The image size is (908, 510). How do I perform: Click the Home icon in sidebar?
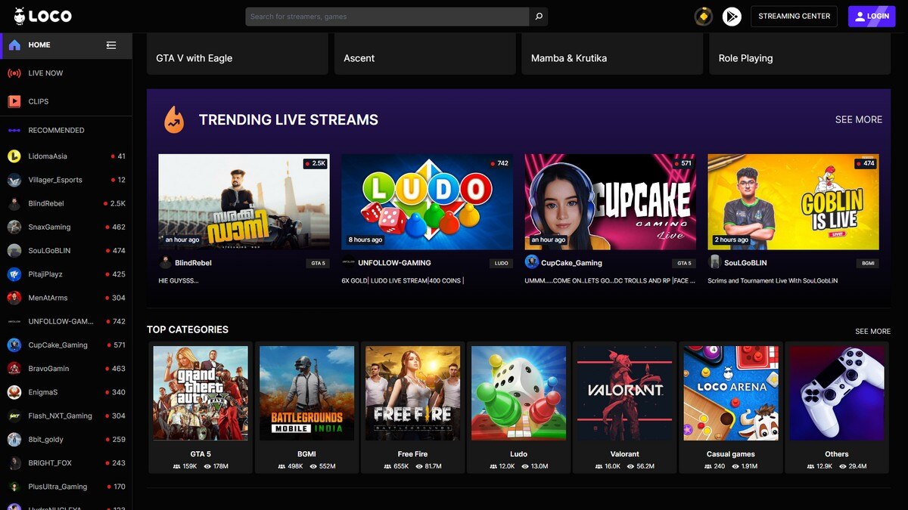click(14, 45)
